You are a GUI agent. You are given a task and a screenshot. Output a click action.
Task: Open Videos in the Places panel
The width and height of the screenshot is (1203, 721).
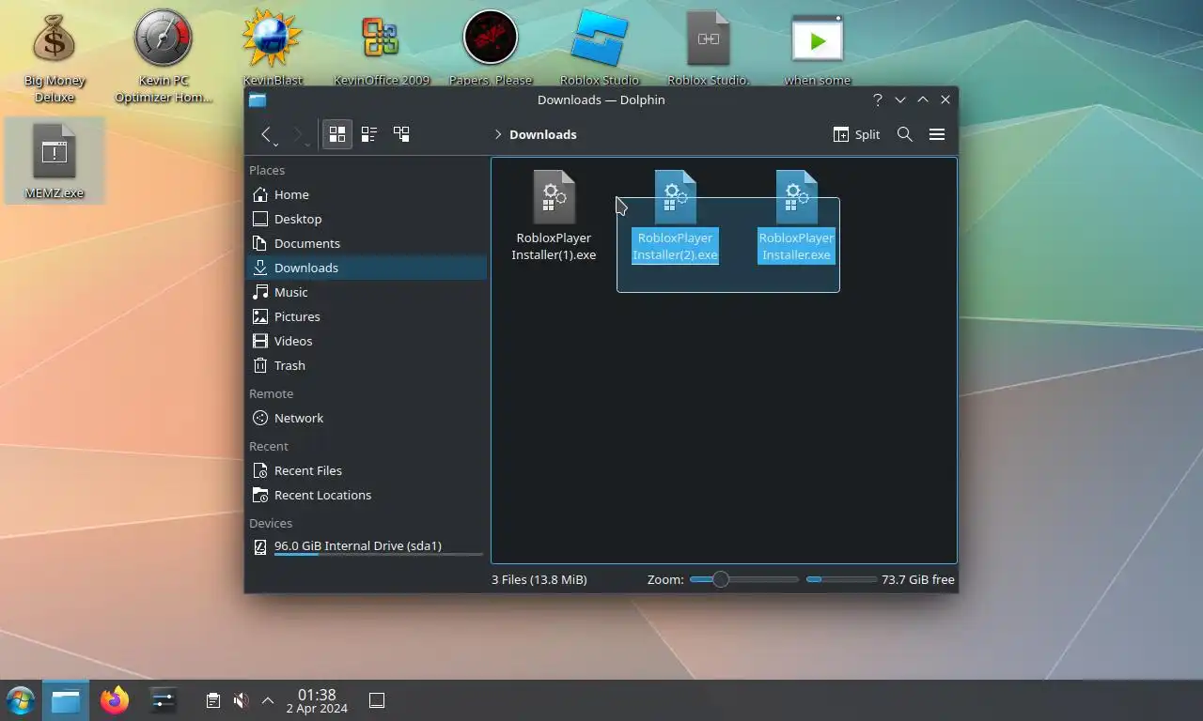(x=367, y=341)
